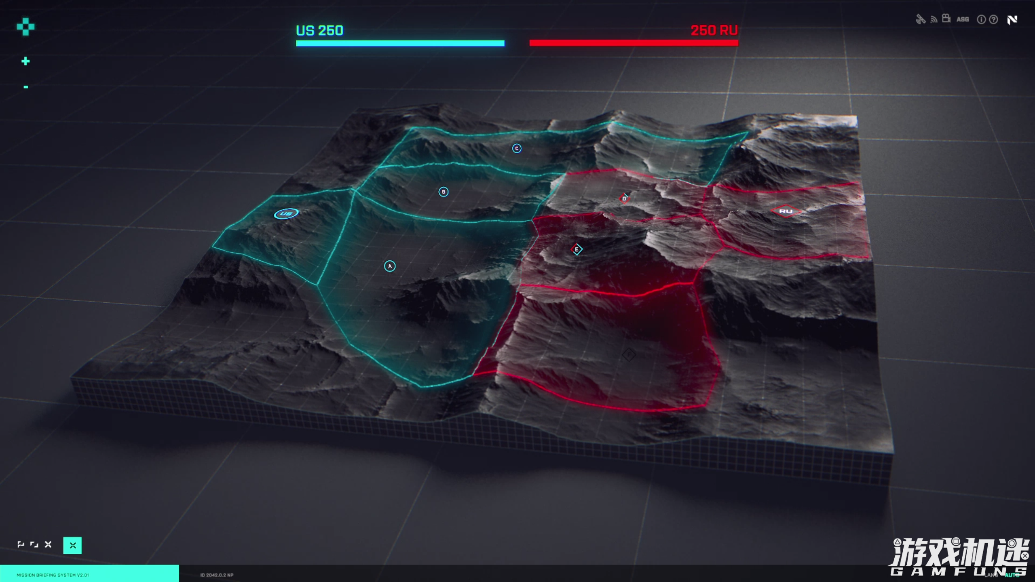
Task: Click the 250 RU score text
Action: 714,30
